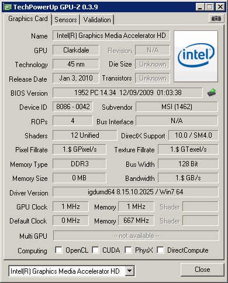Click the Revision N/A field

(x=153, y=50)
